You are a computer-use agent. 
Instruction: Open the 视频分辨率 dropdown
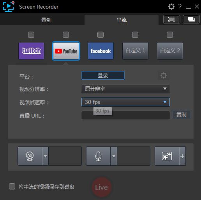125,89
